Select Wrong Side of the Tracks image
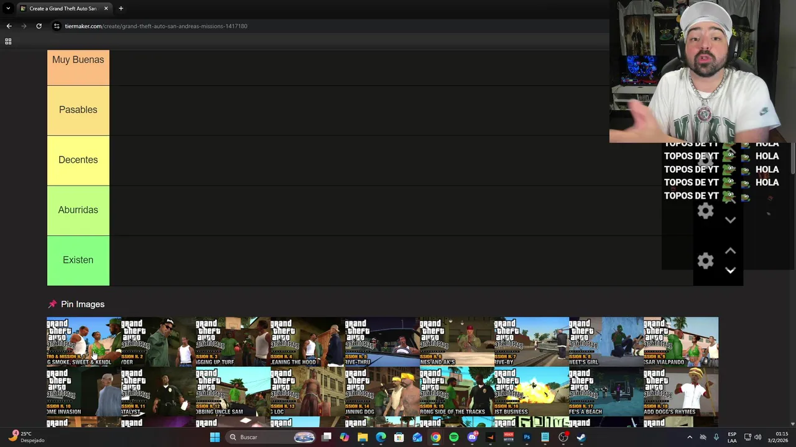 click(457, 391)
